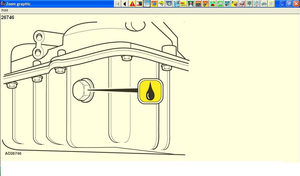Open the green icon with red car and numbers

click(213, 4)
